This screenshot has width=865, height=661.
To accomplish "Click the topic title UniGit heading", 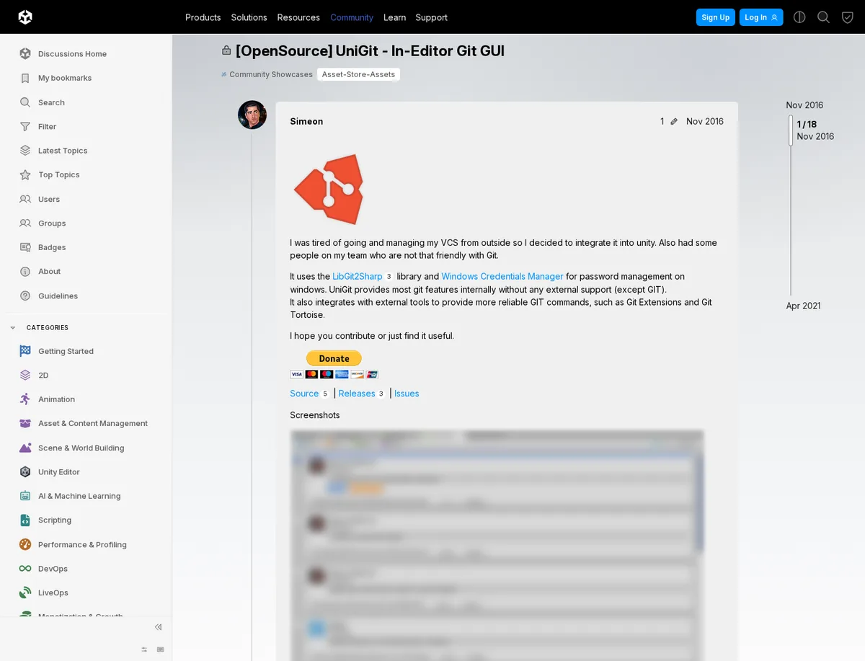I will [370, 50].
